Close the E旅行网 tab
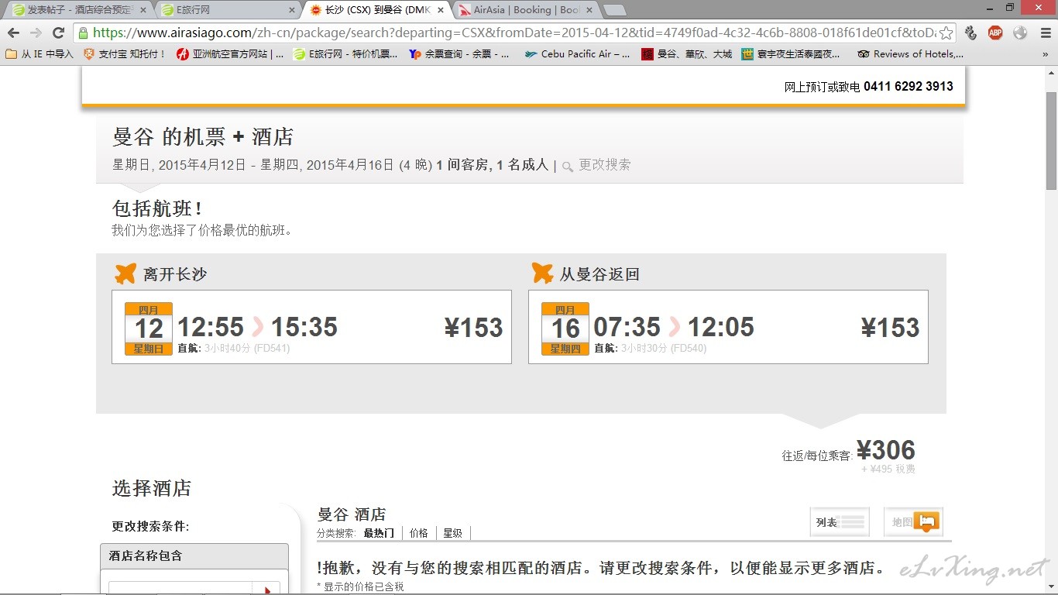This screenshot has height=595, width=1058. pos(291,10)
